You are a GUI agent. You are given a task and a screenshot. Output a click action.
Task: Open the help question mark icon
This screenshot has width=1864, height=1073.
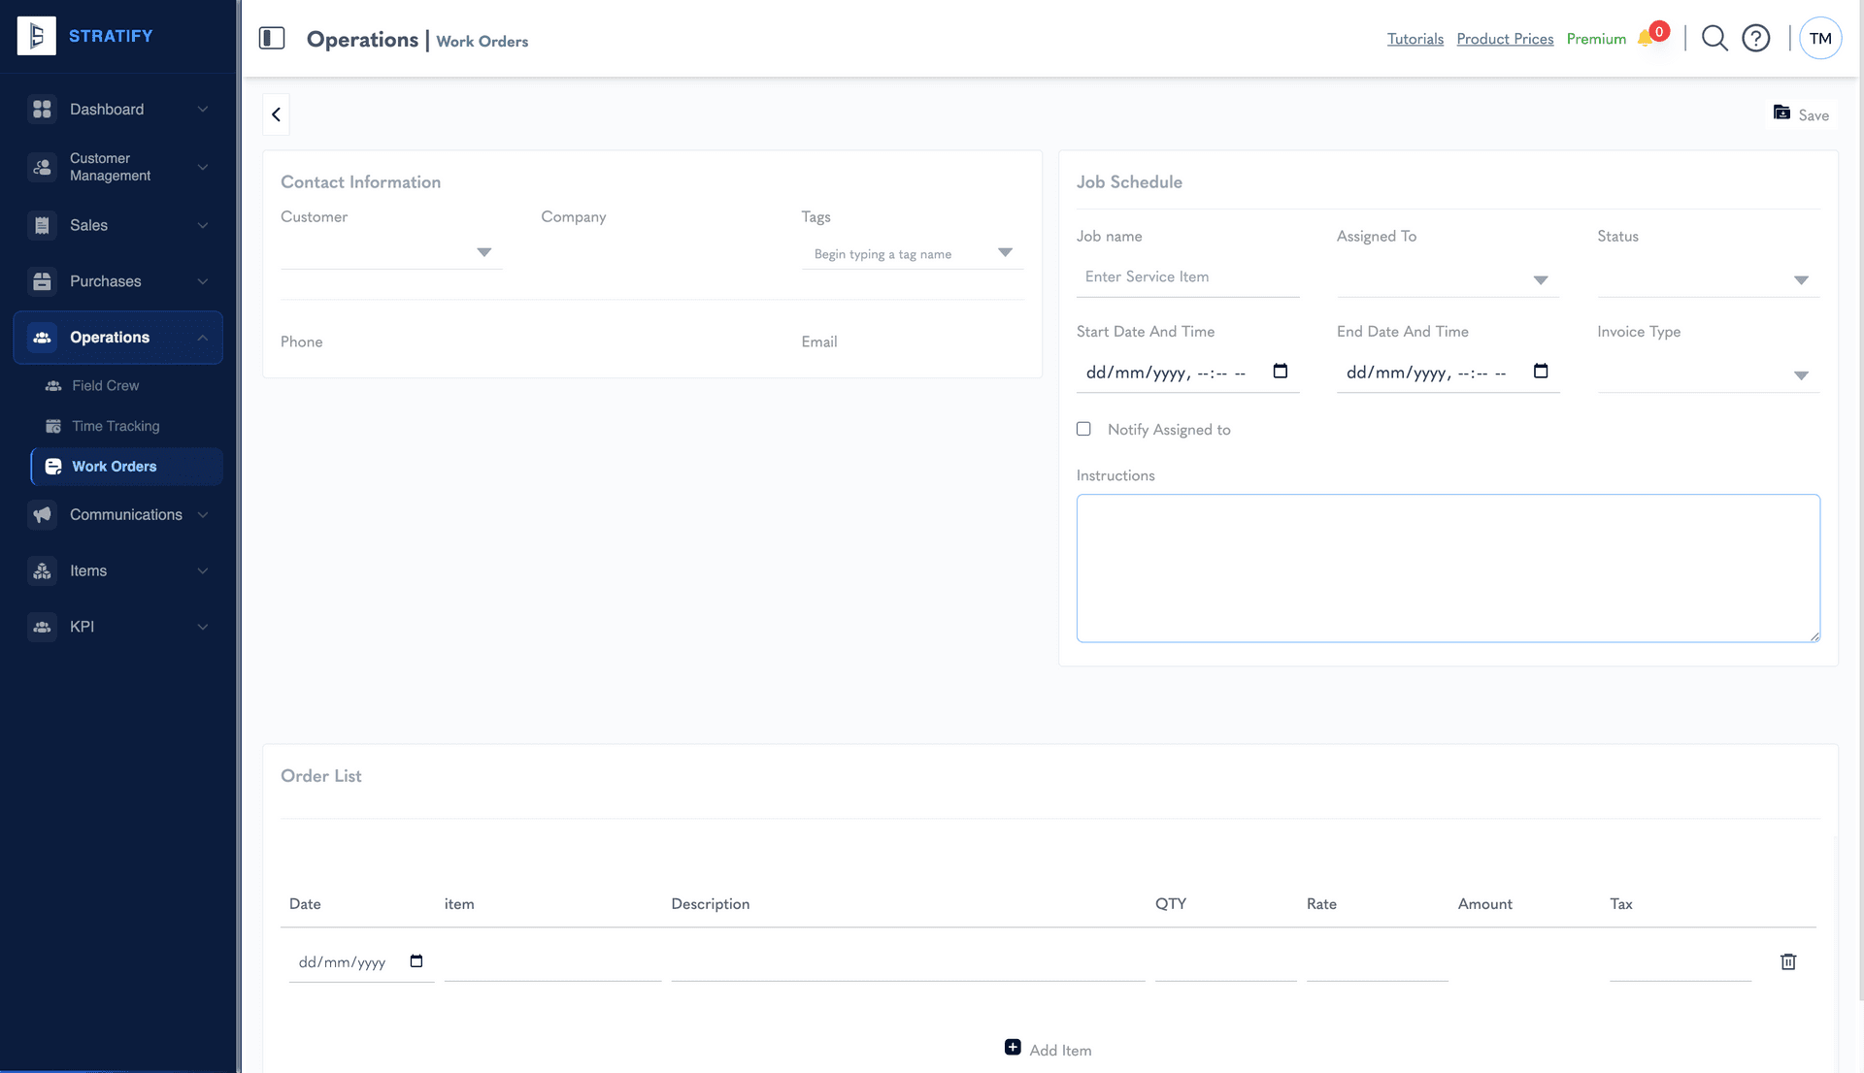(1756, 38)
